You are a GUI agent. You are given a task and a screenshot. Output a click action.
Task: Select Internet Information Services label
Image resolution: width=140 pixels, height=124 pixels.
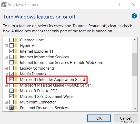pos(44,57)
